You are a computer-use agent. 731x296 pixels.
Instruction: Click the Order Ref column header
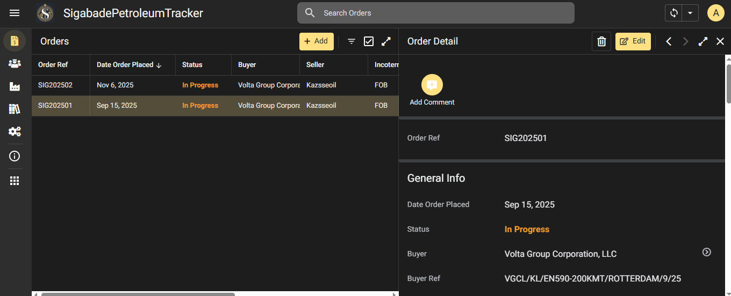pyautogui.click(x=53, y=65)
